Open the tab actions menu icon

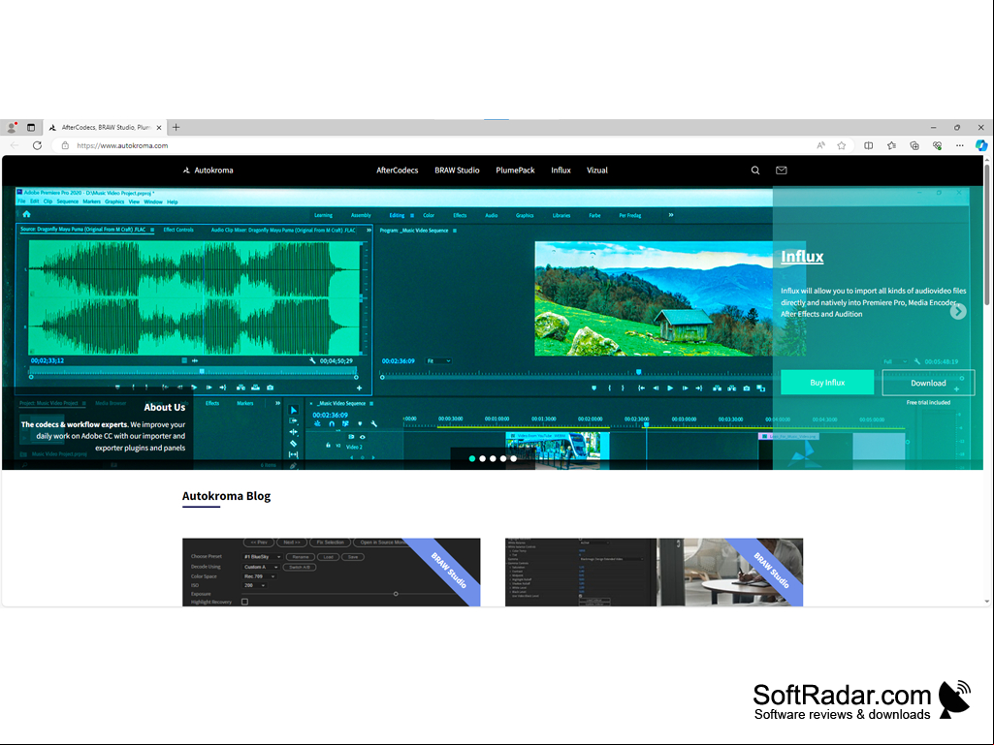(31, 127)
